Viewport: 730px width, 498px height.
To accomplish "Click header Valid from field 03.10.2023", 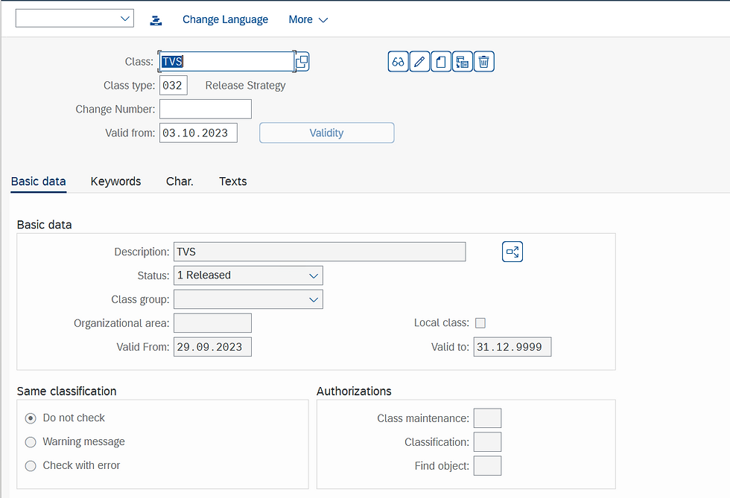I will (x=198, y=133).
